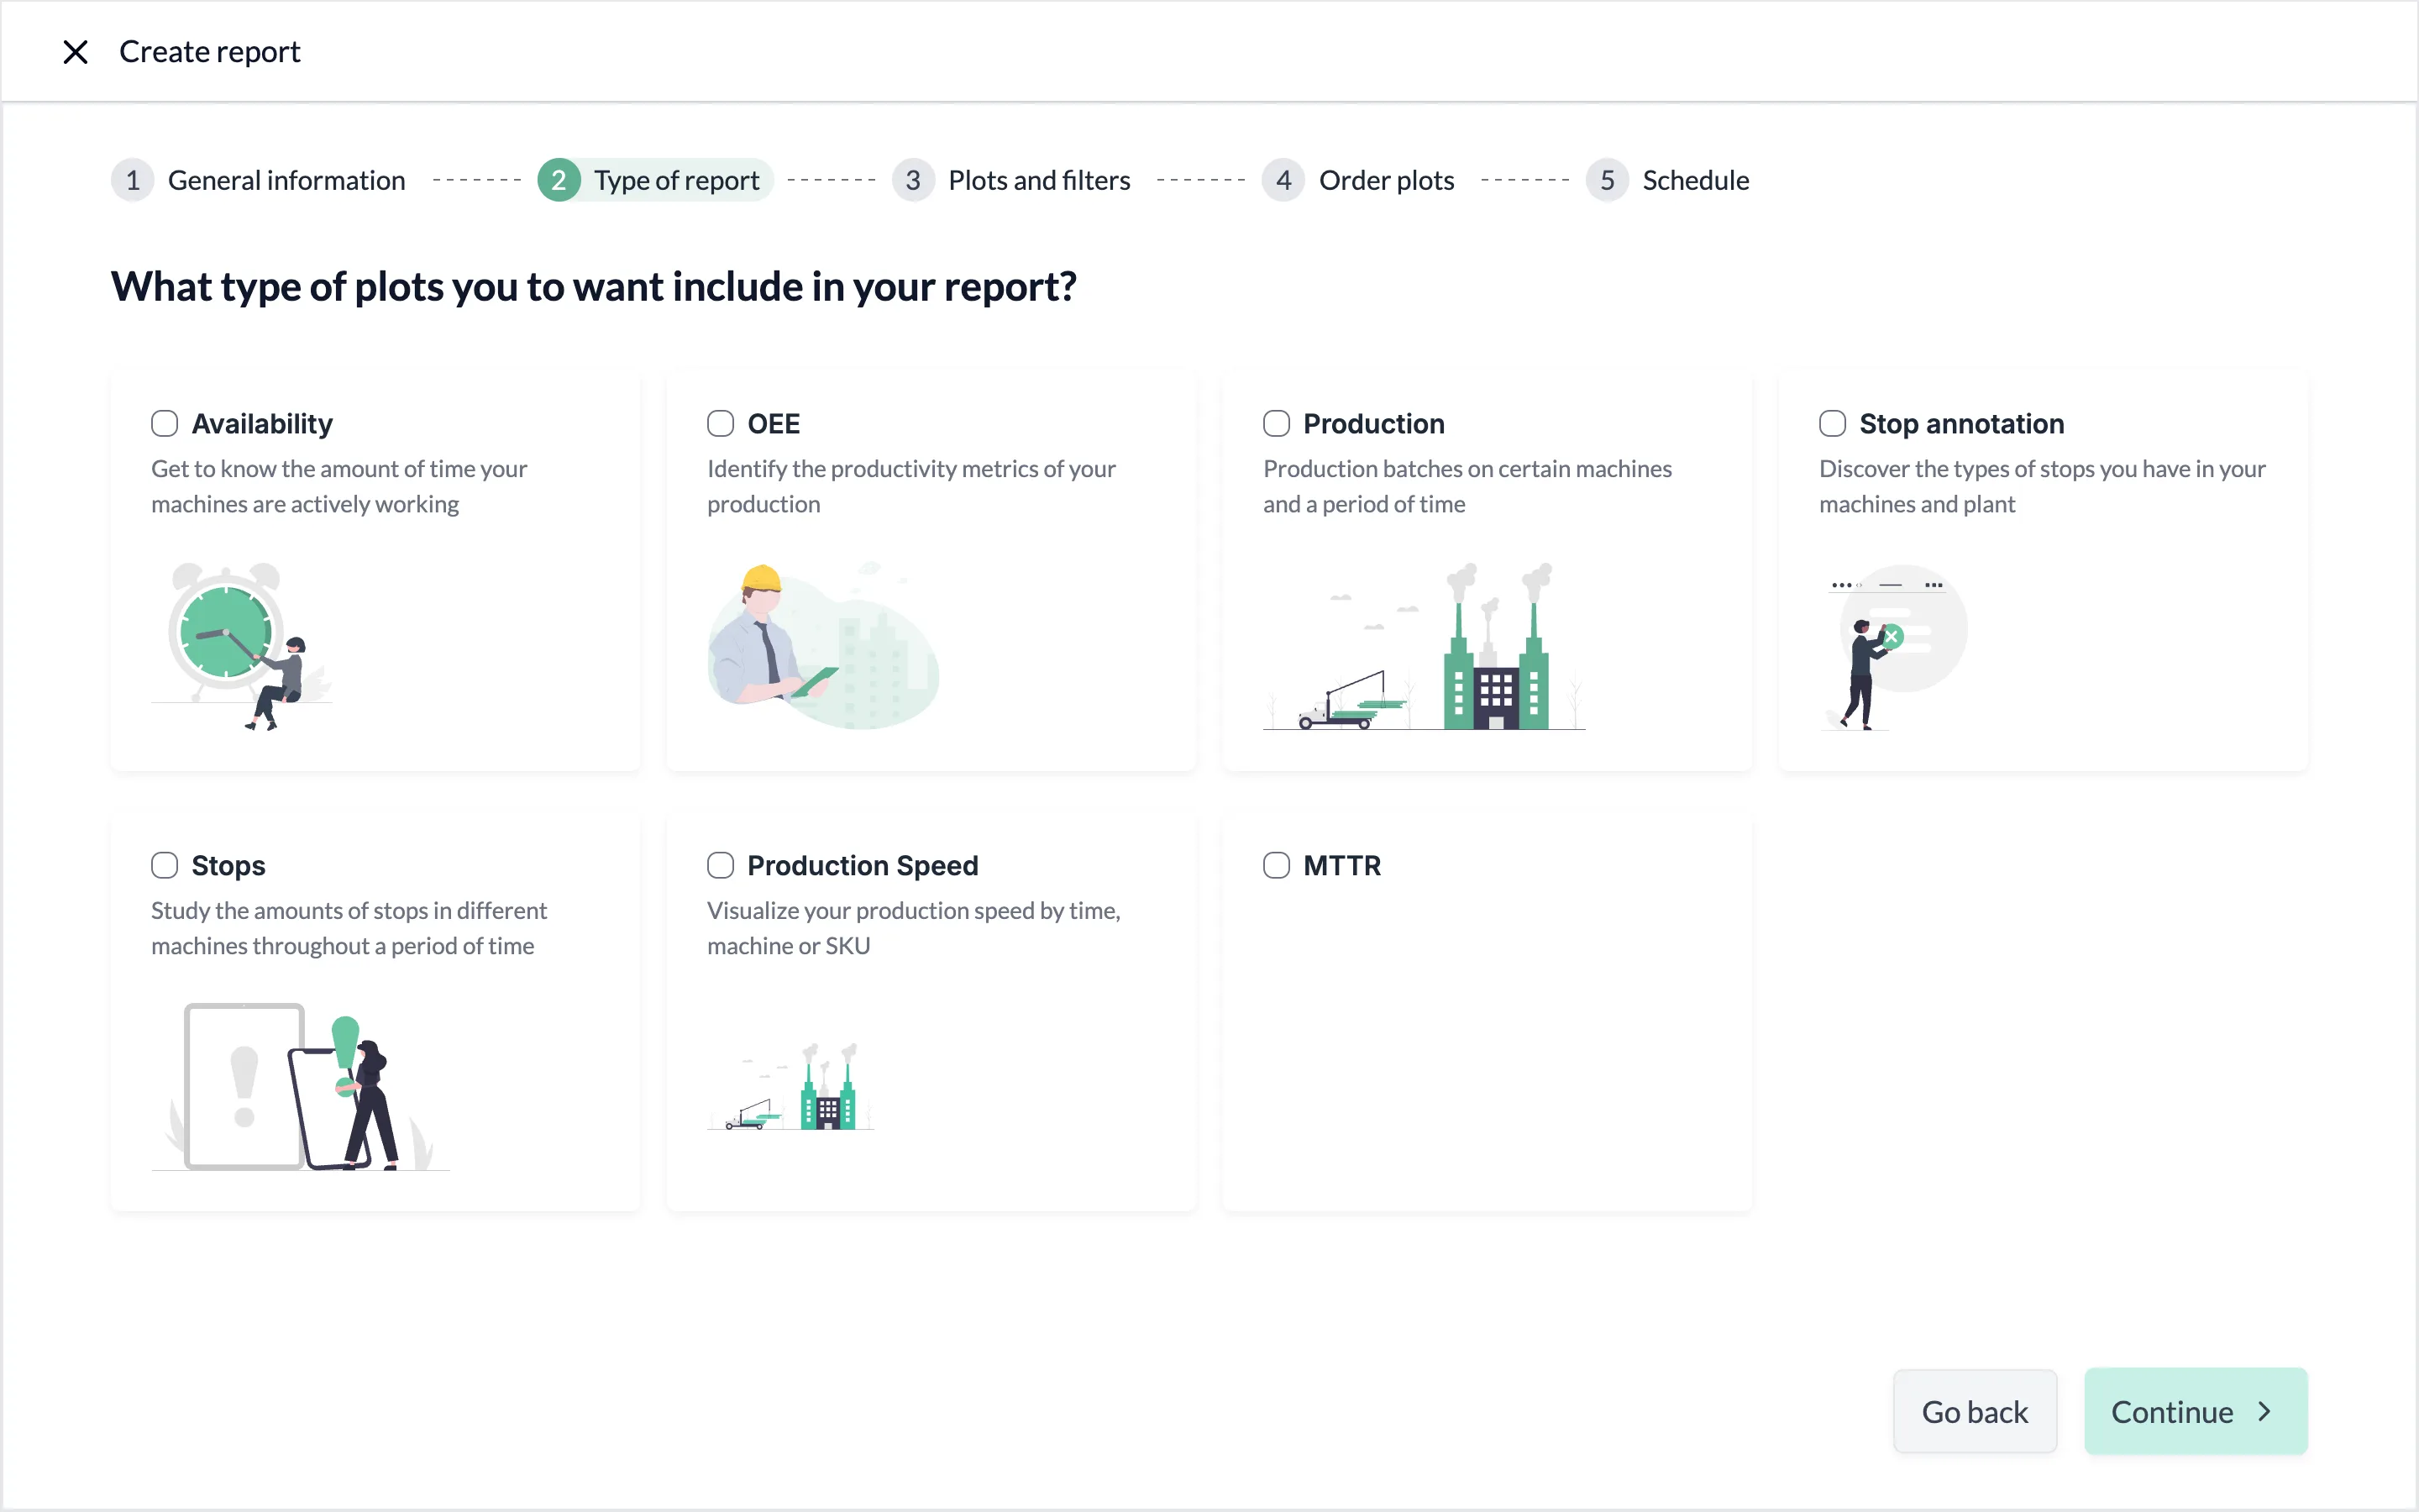Click the Stop annotation illustration

pyautogui.click(x=1894, y=648)
